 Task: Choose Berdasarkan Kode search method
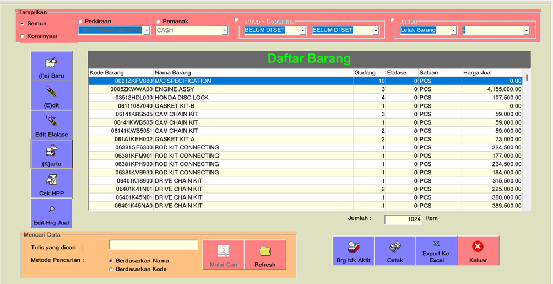point(111,270)
